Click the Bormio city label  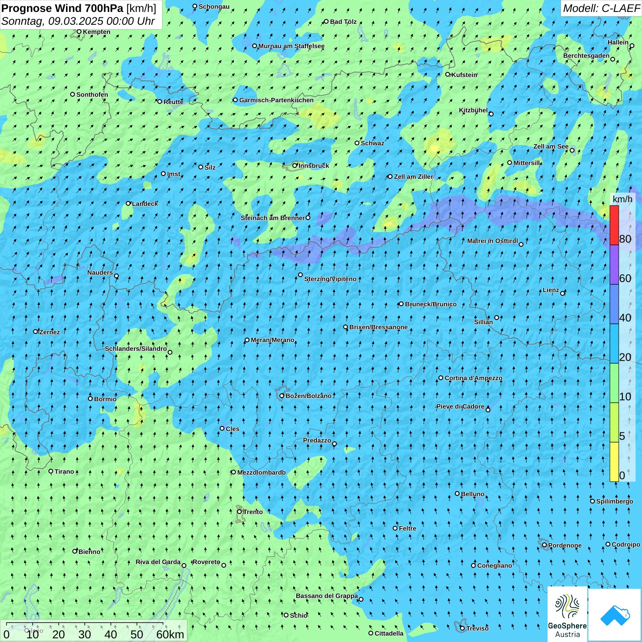click(105, 399)
